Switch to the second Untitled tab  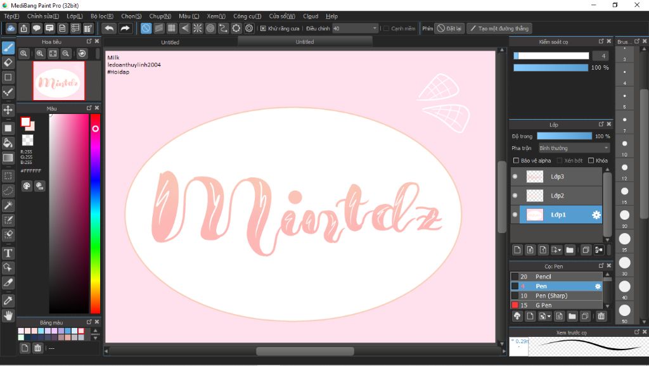[304, 42]
